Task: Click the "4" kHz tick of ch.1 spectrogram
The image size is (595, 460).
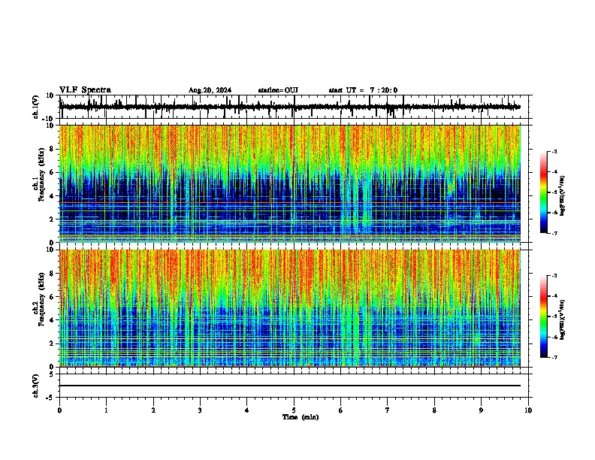Action: pos(53,196)
